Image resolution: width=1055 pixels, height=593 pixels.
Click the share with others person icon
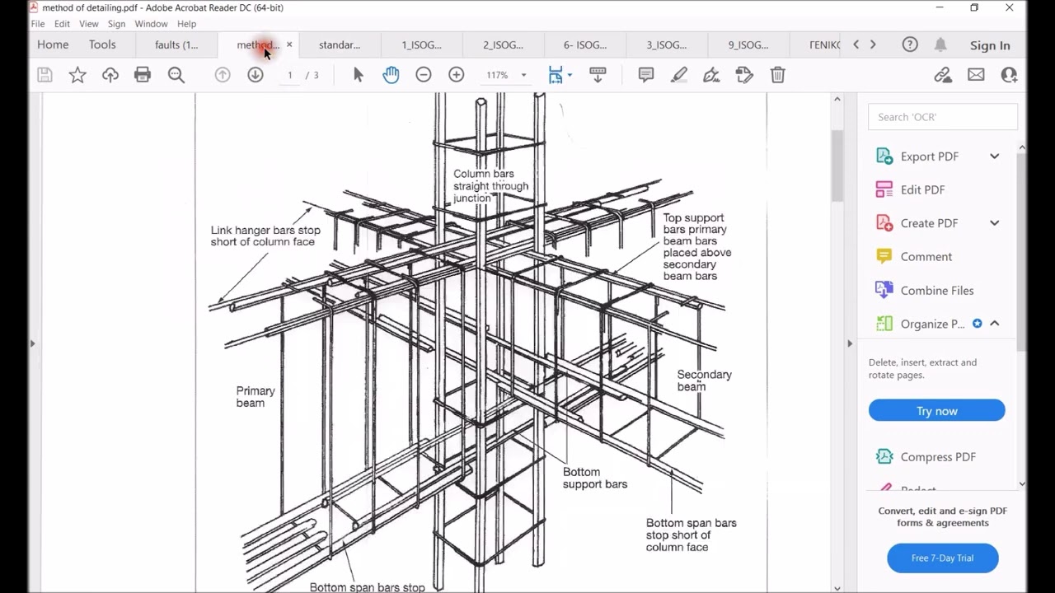1009,75
